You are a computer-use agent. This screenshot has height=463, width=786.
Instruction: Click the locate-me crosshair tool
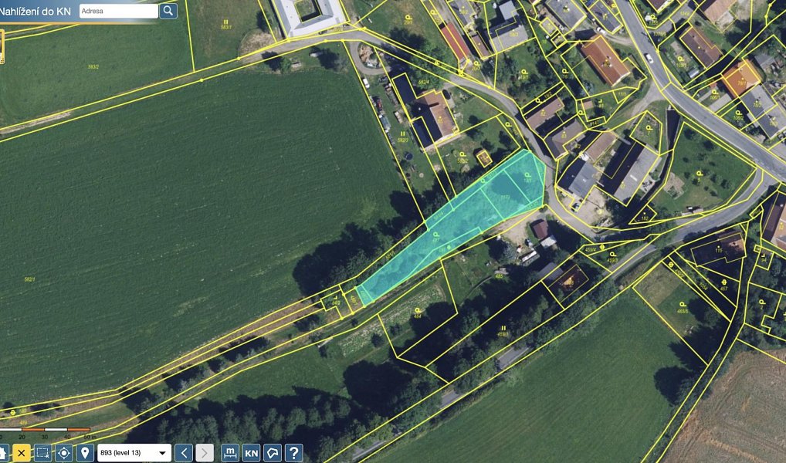tap(64, 453)
